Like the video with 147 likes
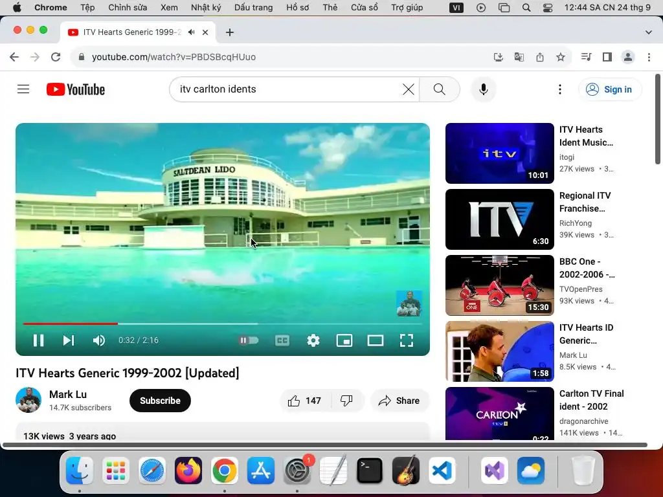This screenshot has height=497, width=663. coord(304,401)
